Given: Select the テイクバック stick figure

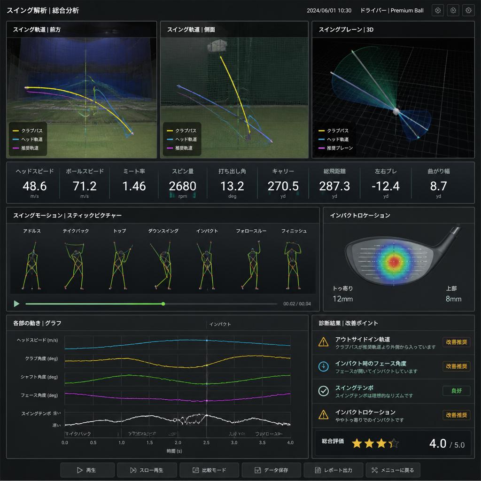Looking at the screenshot, I should [75, 265].
